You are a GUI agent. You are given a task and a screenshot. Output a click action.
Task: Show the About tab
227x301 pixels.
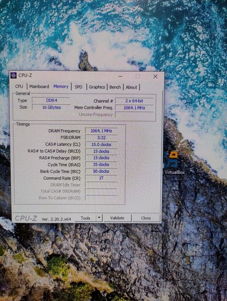(x=131, y=87)
